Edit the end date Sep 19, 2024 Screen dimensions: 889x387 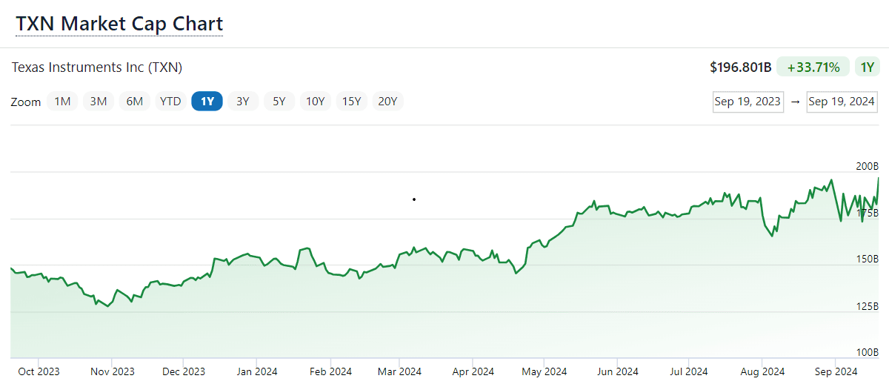coord(842,102)
